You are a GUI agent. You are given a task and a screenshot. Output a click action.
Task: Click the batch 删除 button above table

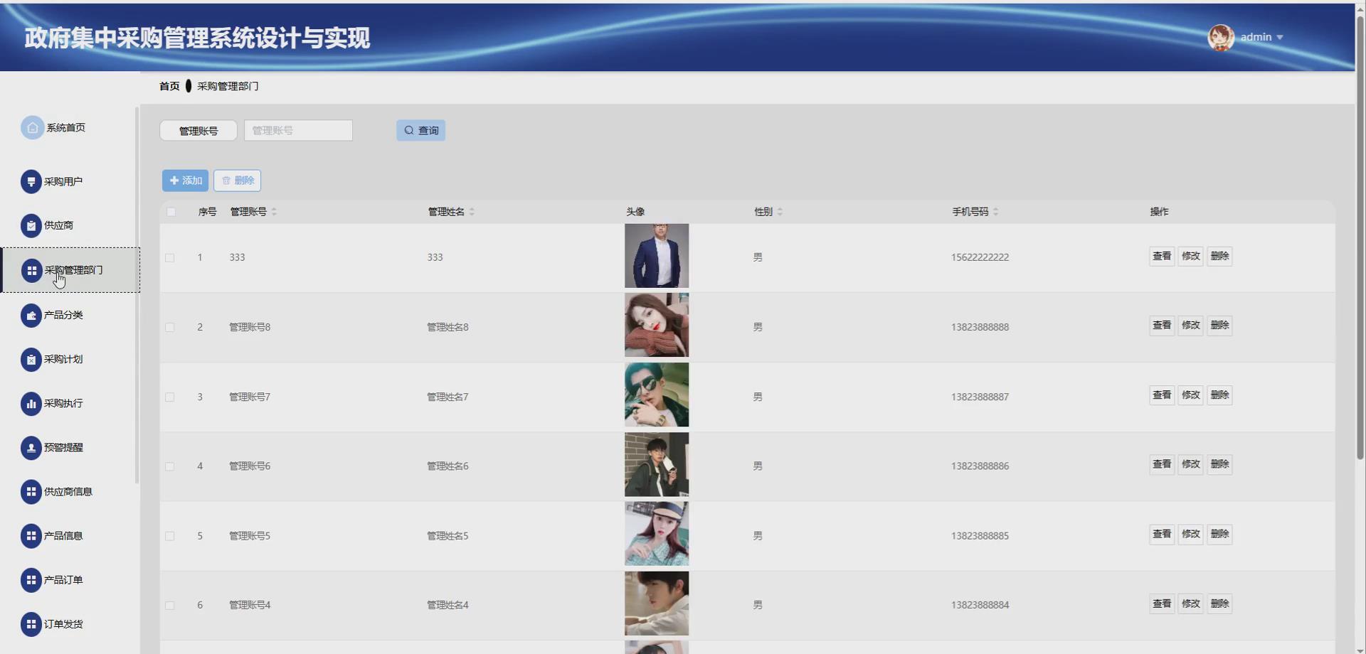tap(238, 181)
